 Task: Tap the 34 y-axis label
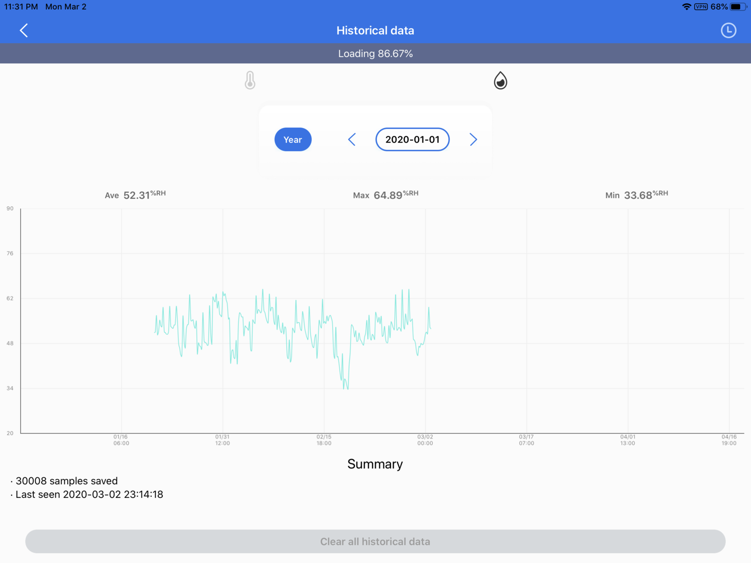click(x=10, y=388)
